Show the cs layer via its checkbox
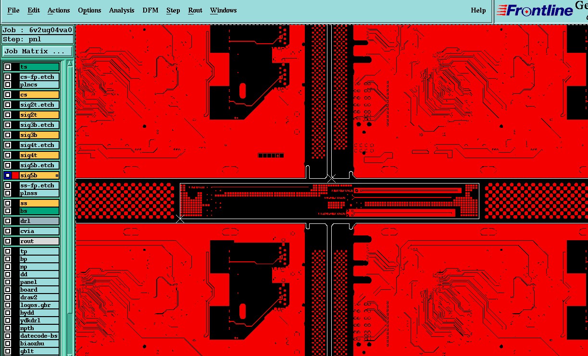 (x=8, y=95)
